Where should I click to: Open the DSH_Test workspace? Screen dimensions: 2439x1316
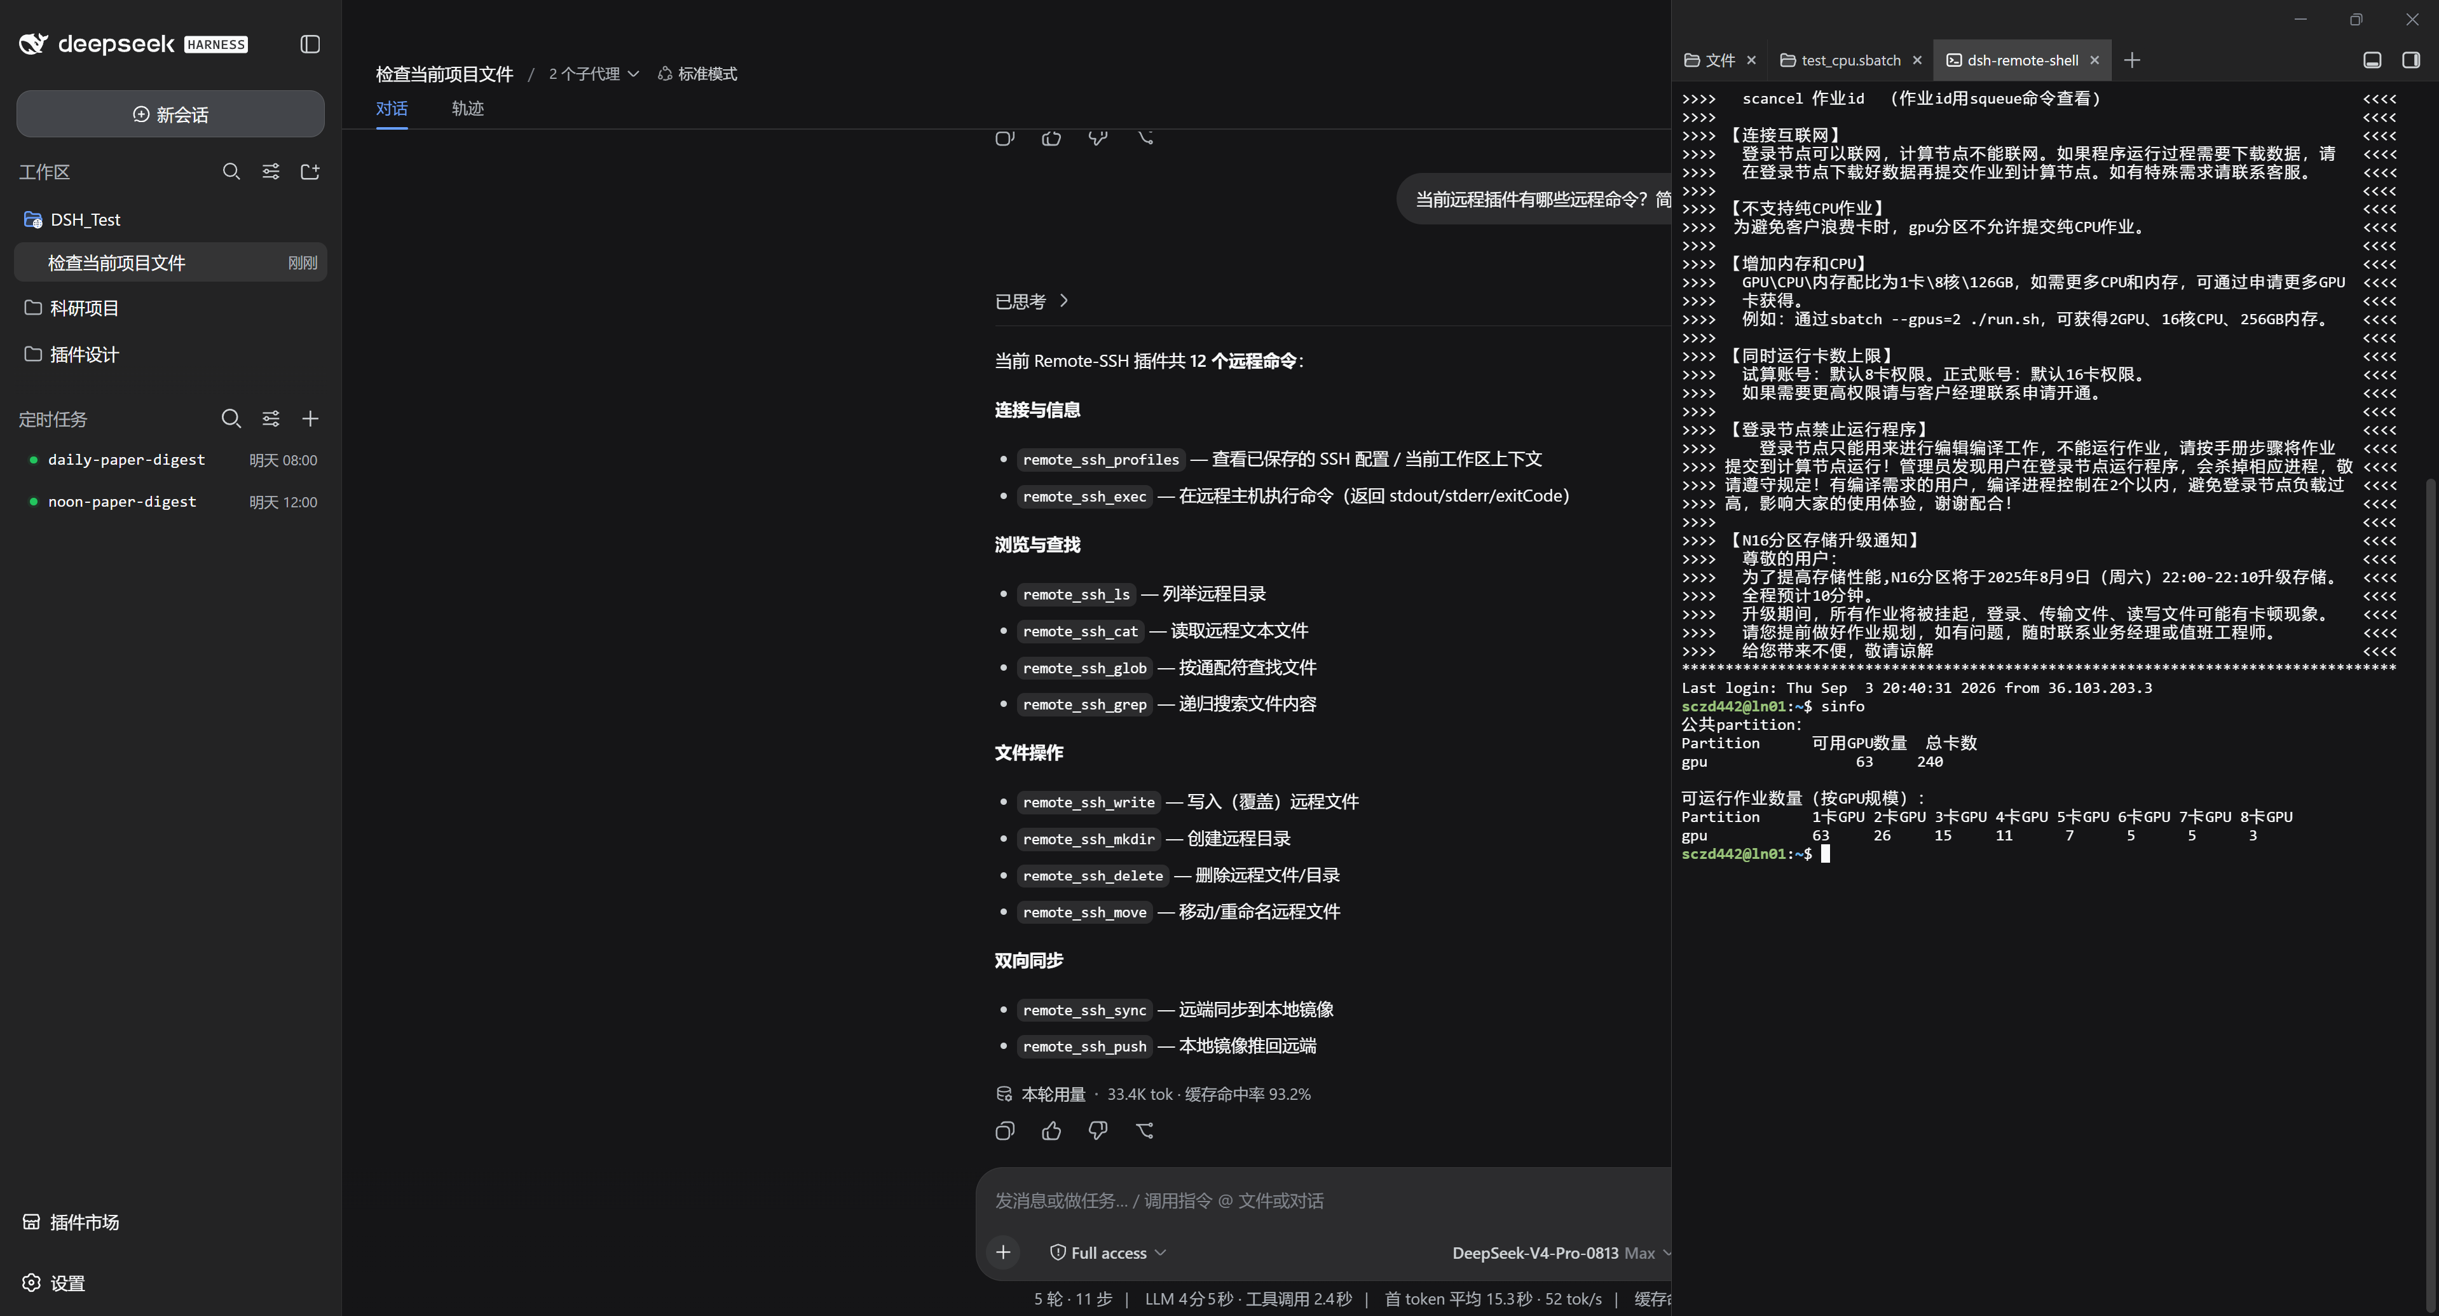tap(170, 219)
